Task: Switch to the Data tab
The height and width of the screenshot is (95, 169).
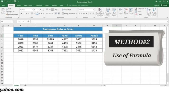Action: 47,5
